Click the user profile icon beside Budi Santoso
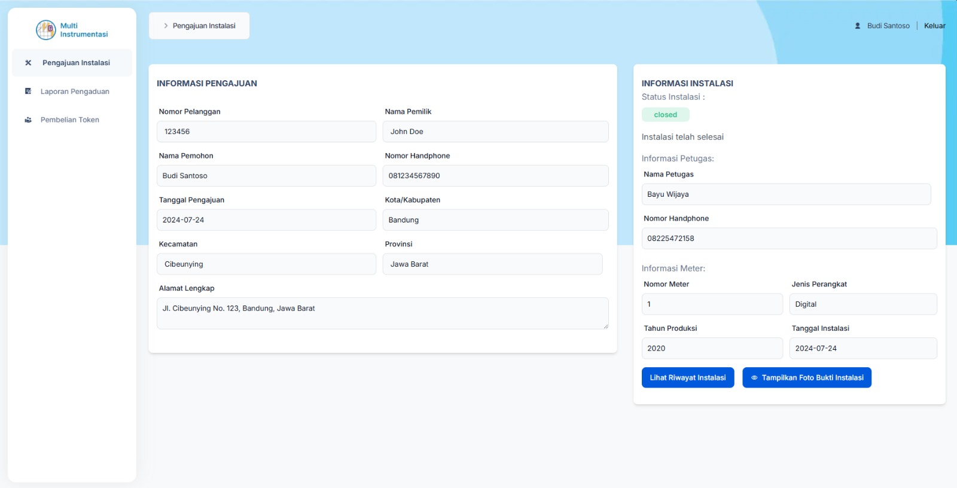Image resolution: width=957 pixels, height=488 pixels. pyautogui.click(x=858, y=26)
